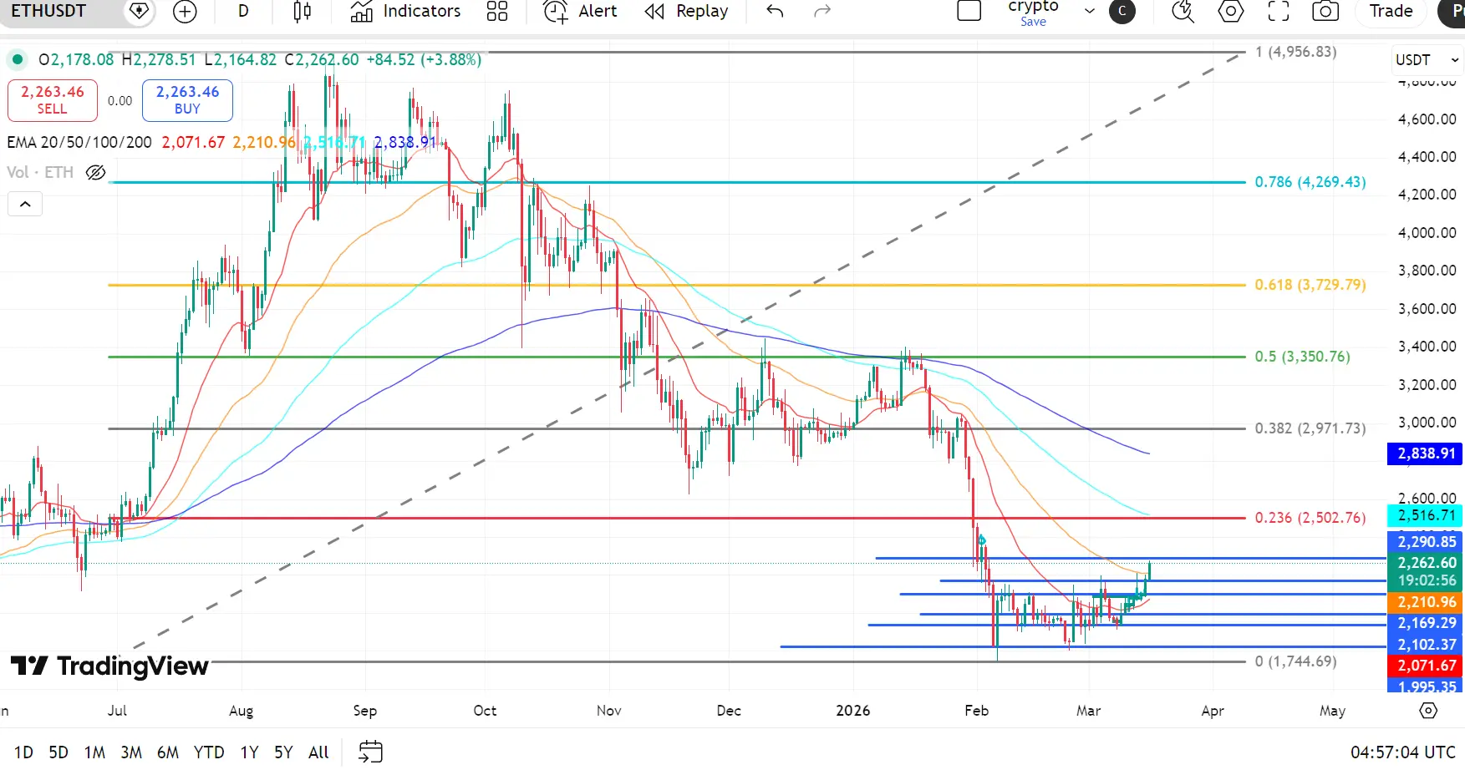Toggle fullscreen mode

[1278, 12]
